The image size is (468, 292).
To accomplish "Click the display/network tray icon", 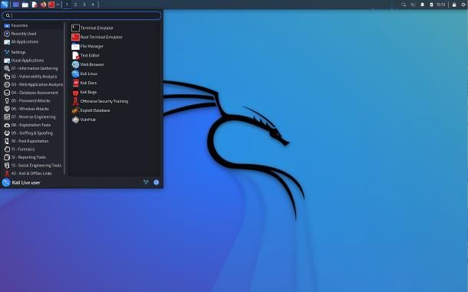I will tap(404, 5).
